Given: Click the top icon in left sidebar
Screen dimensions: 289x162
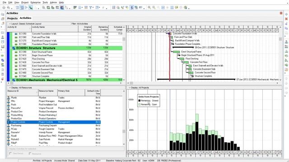Looking at the screenshot, I should [x=3, y=14].
